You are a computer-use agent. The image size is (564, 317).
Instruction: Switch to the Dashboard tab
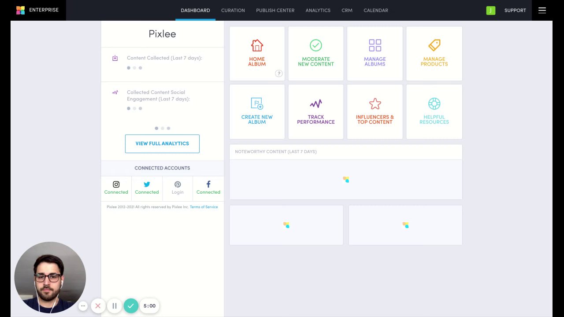(x=195, y=10)
